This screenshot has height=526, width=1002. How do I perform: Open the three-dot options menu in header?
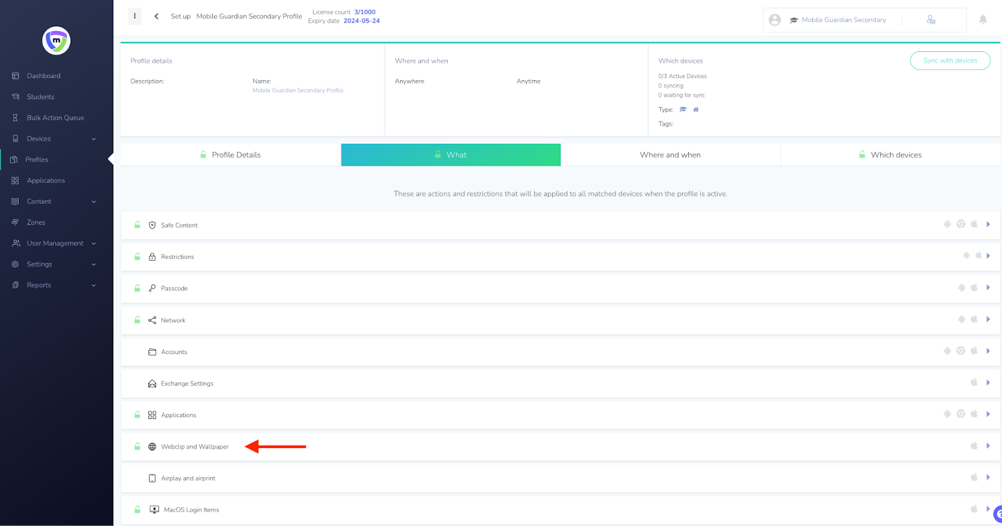135,16
